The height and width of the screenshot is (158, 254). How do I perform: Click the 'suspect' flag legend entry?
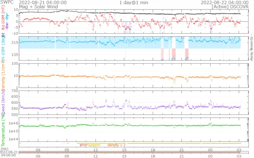pyautogui.click(x=94, y=145)
